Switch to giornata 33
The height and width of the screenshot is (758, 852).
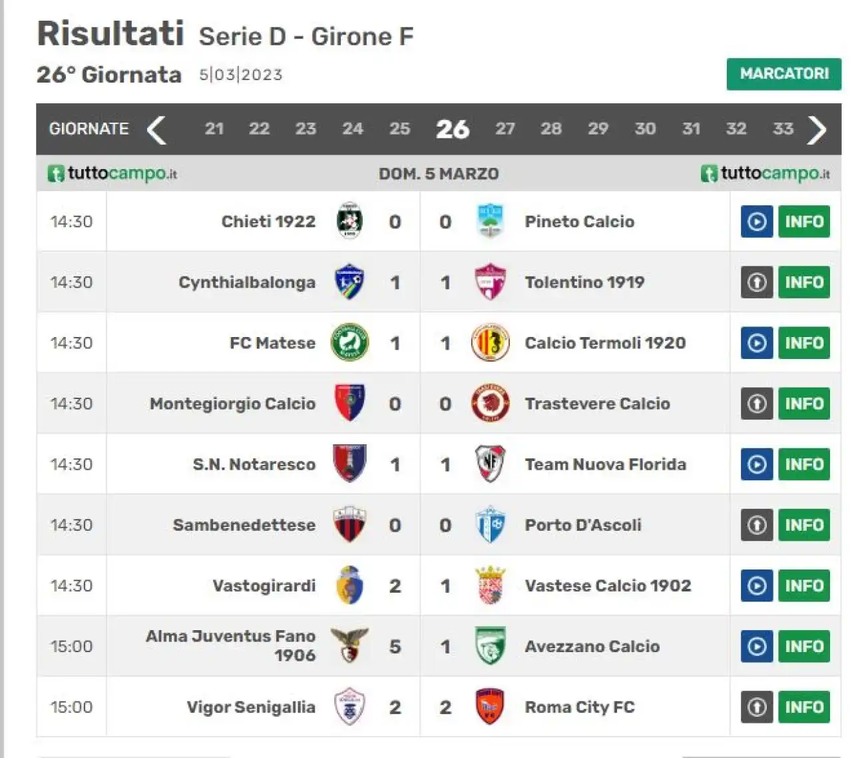783,129
